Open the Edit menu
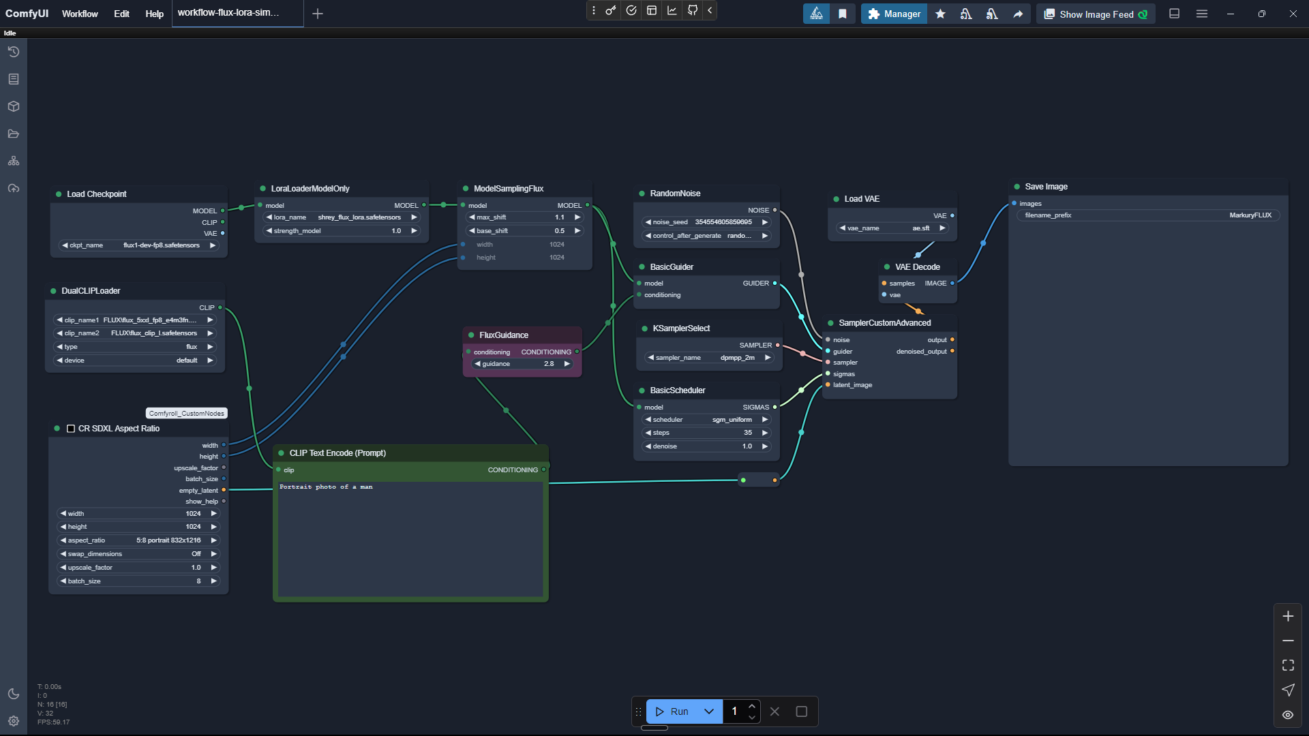Viewport: 1309px width, 736px height. [x=121, y=14]
